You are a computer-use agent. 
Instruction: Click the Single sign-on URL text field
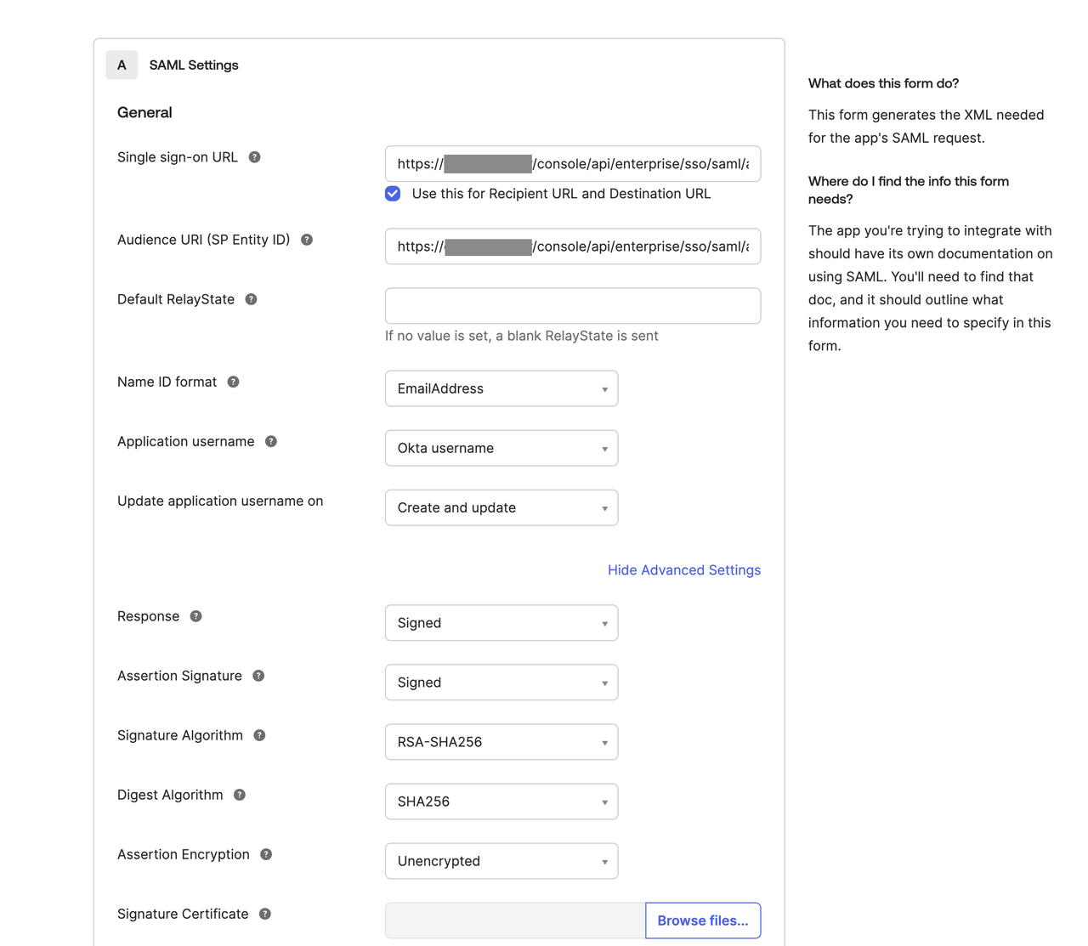(x=573, y=164)
